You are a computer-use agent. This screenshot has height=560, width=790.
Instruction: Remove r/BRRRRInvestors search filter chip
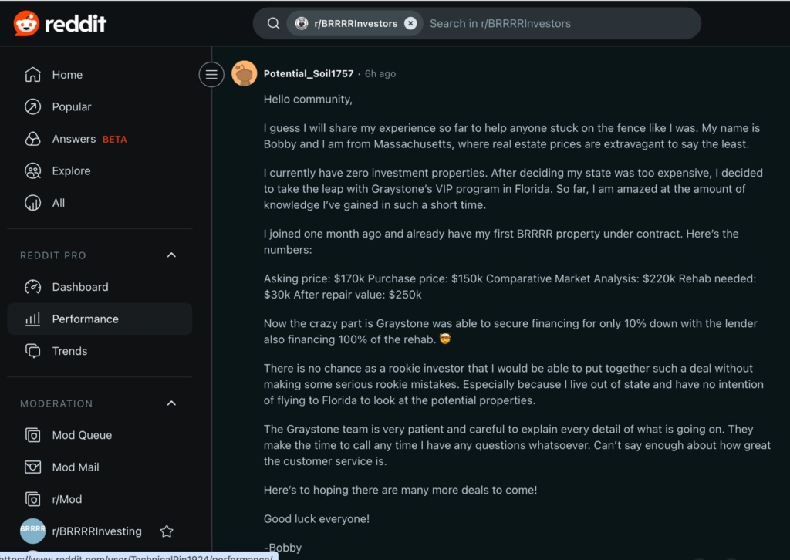(410, 23)
